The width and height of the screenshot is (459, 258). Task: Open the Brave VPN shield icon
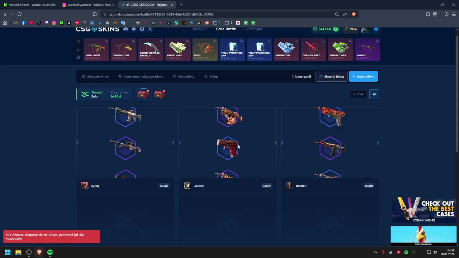[446, 14]
